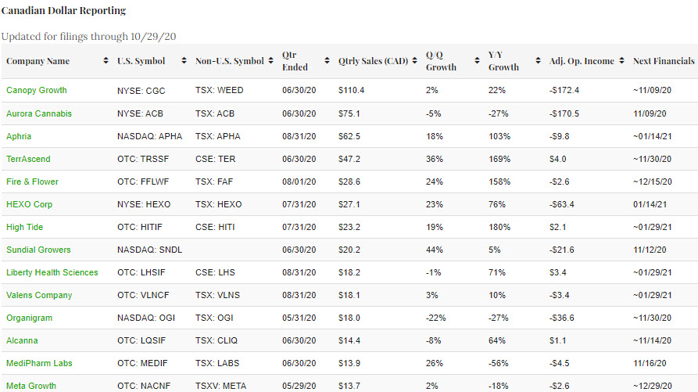
Task: Sort table by Company Name arrows icon
Action: click(106, 61)
